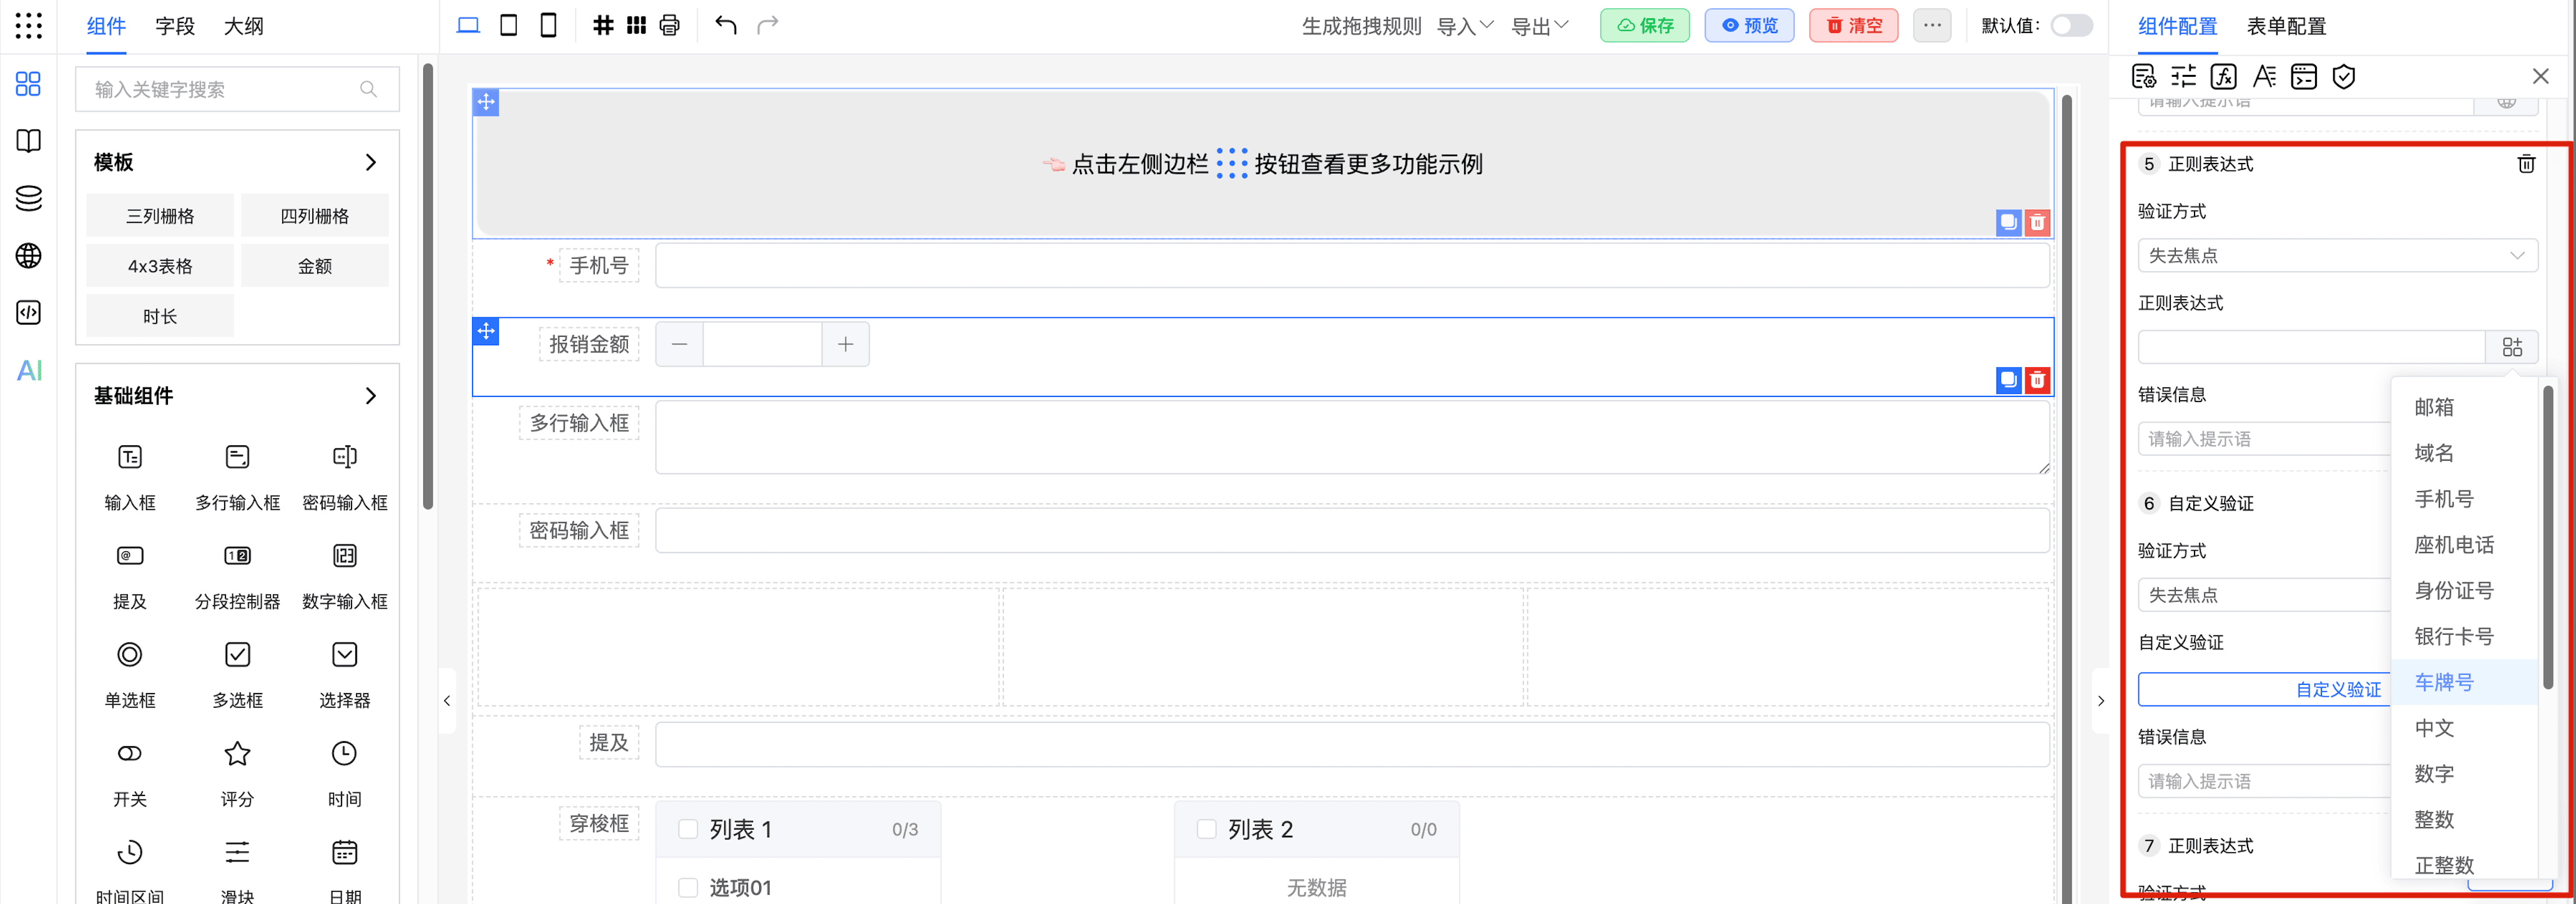Open the AI assistant in sidebar
Screen dimensions: 2576x904
click(x=29, y=371)
